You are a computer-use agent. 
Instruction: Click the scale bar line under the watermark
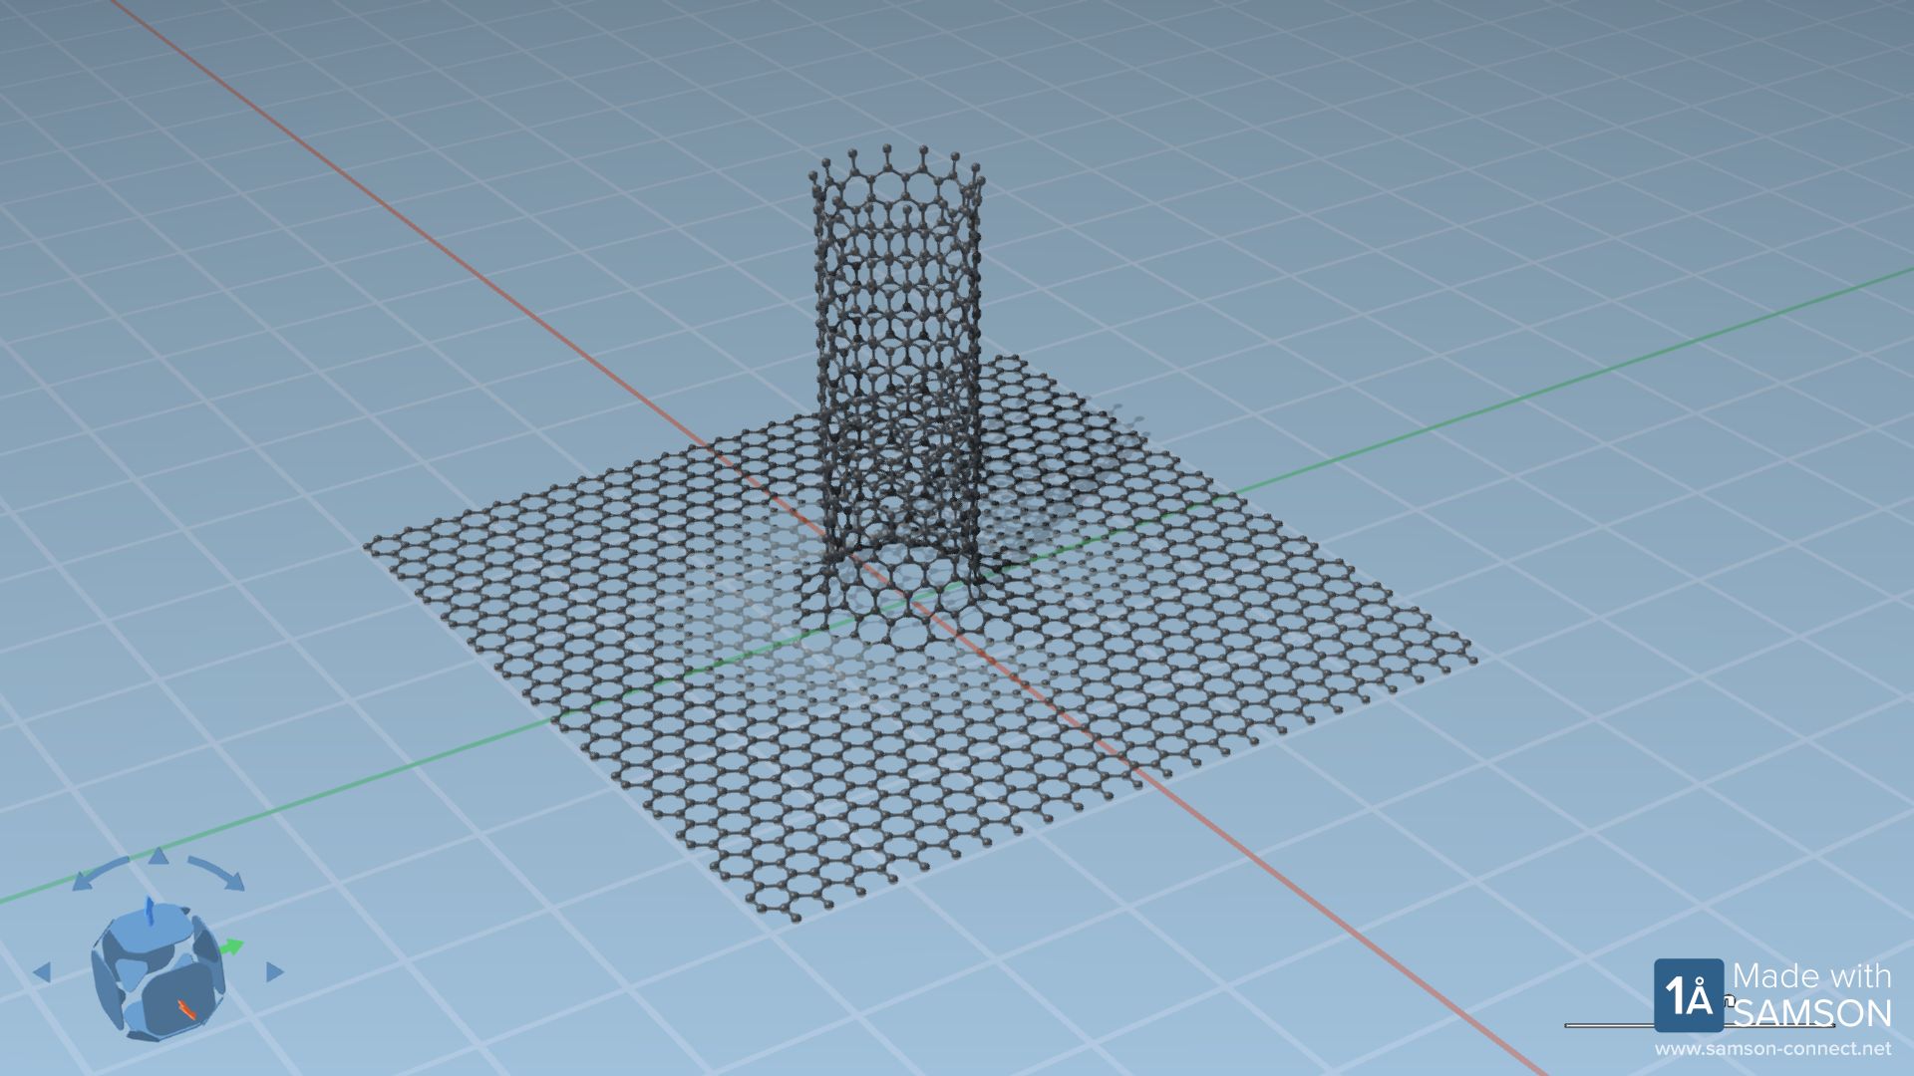[x=1607, y=1024]
